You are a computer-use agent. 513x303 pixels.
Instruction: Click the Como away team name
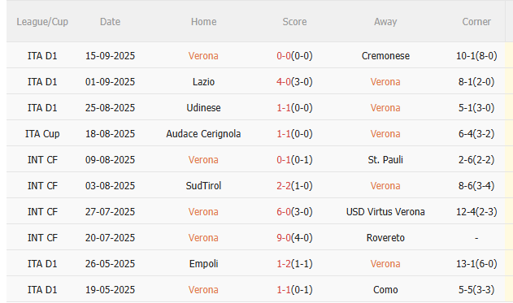coord(385,290)
